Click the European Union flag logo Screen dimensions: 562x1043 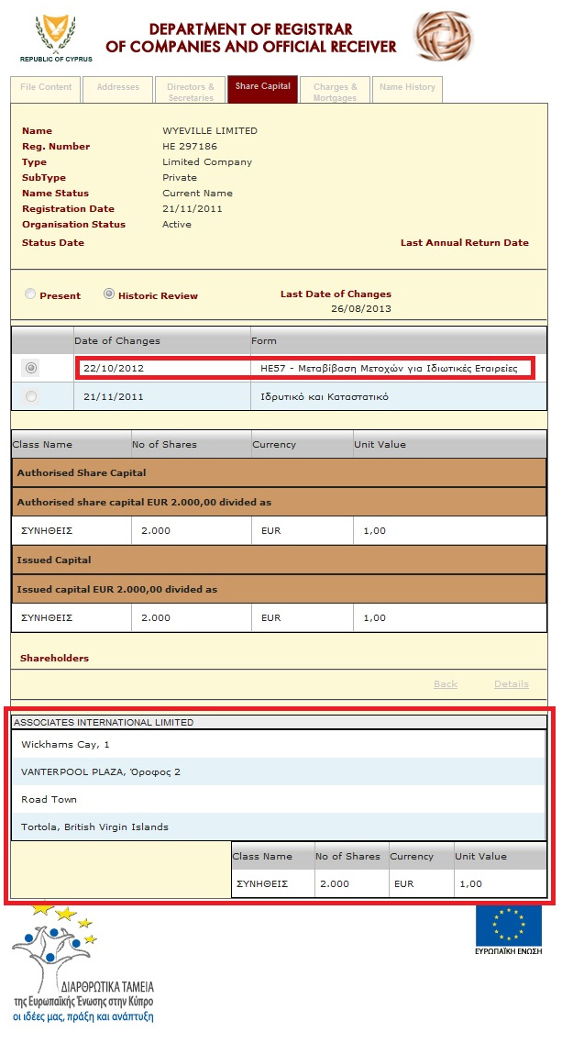[x=509, y=925]
